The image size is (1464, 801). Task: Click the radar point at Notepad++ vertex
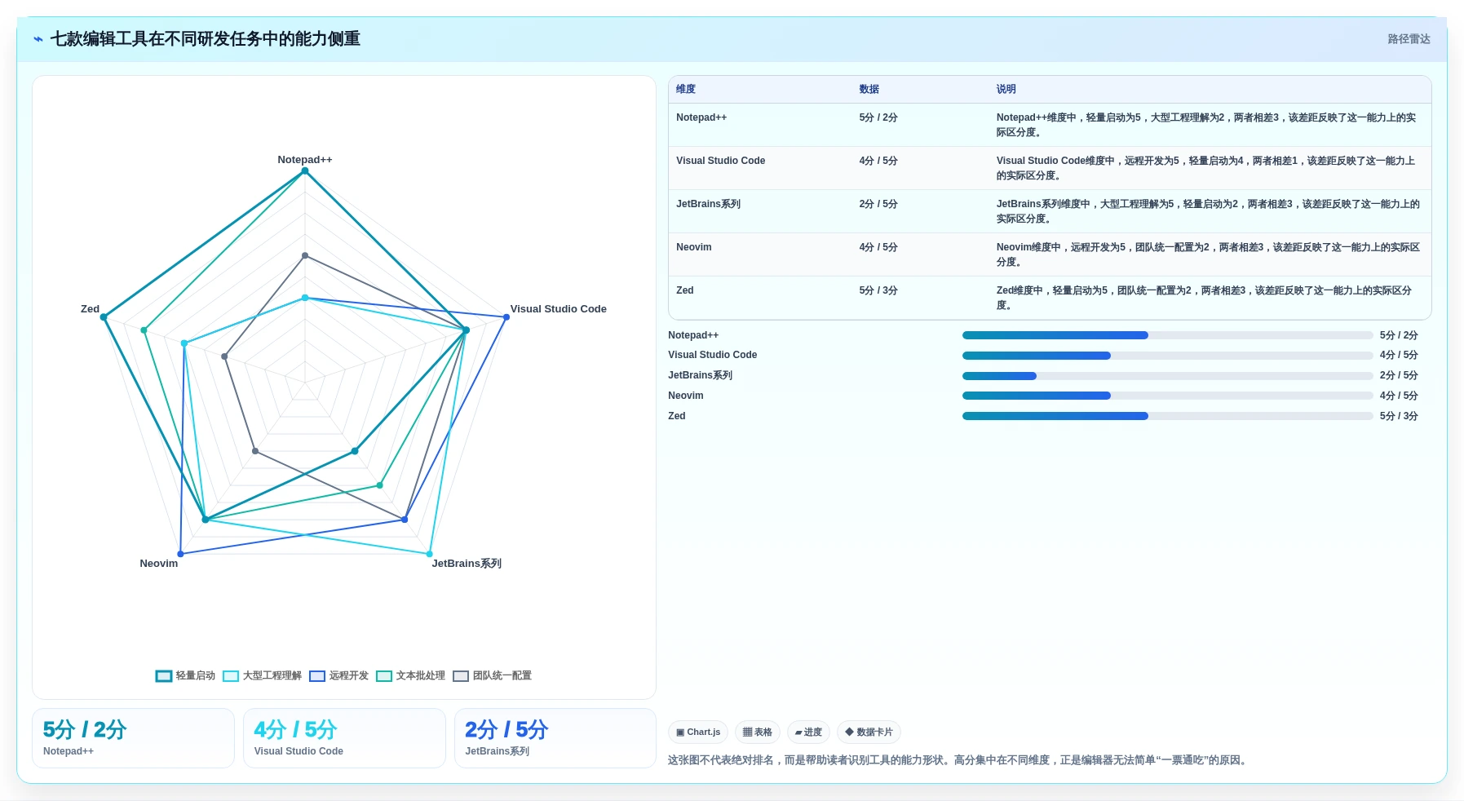pyautogui.click(x=305, y=170)
